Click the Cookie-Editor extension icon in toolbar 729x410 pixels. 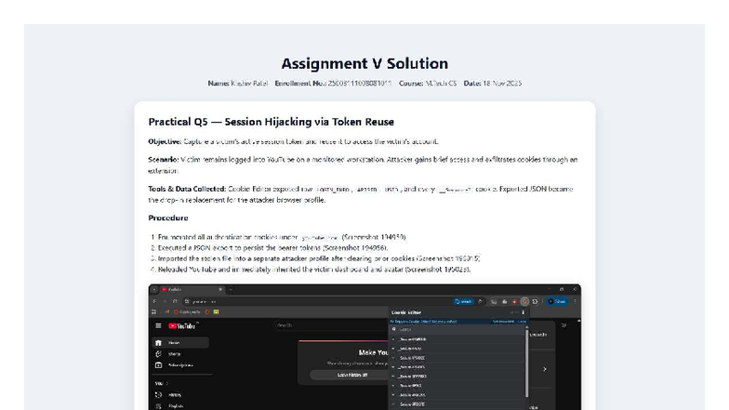point(524,301)
